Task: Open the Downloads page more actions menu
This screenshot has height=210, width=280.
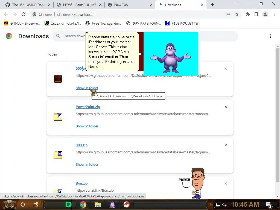Action: click(271, 36)
